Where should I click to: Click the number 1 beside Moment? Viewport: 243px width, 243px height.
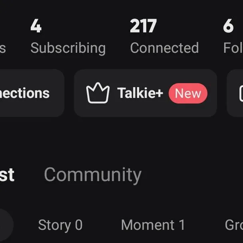coord(181,225)
